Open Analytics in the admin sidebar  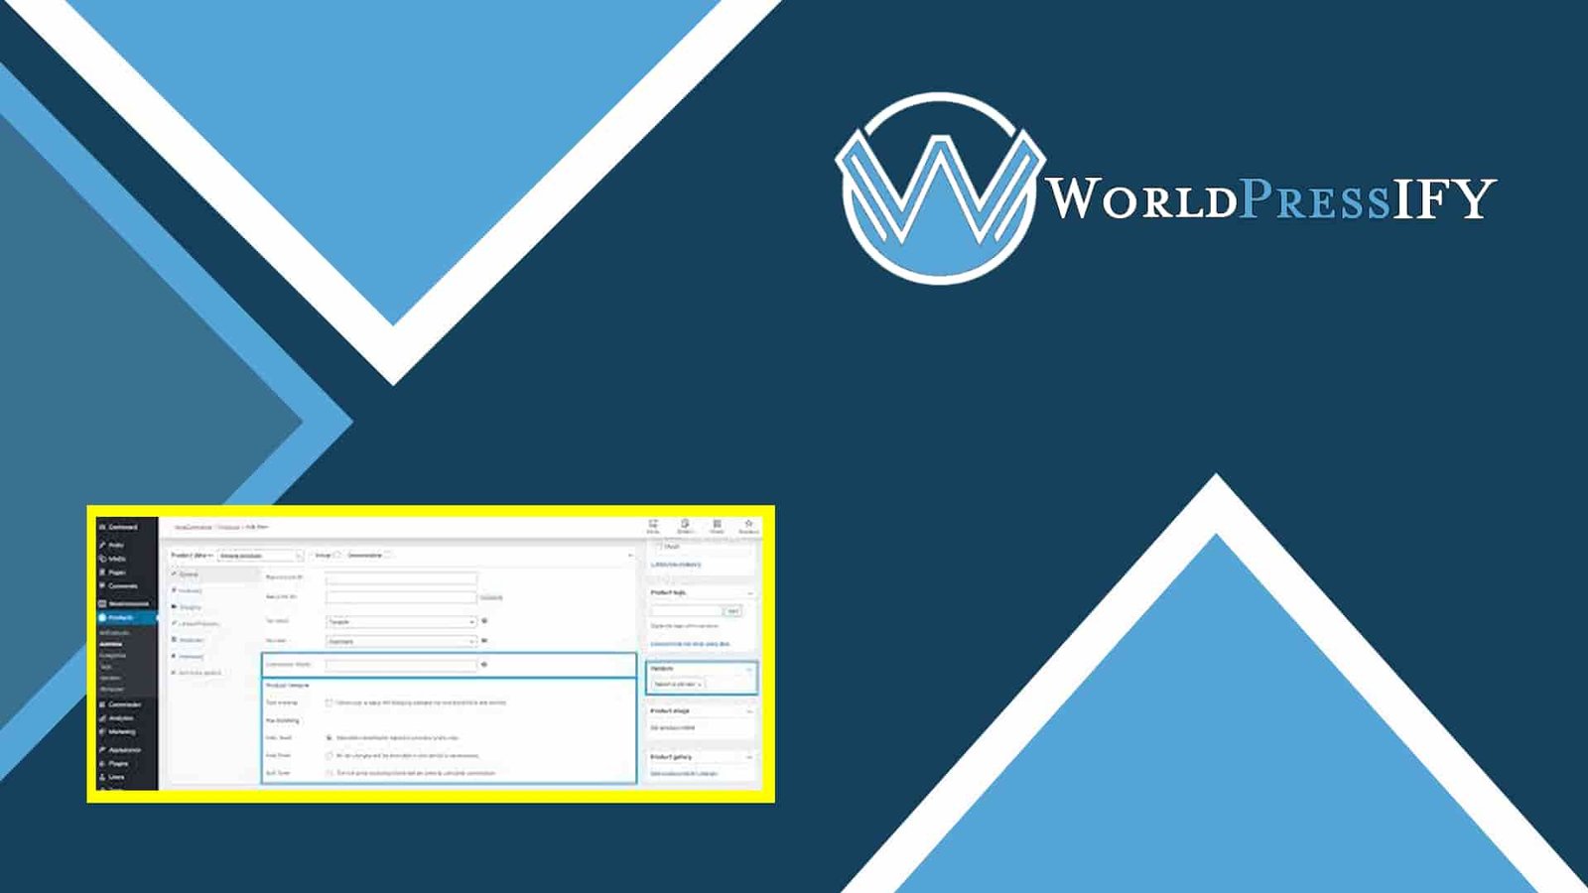(x=120, y=717)
